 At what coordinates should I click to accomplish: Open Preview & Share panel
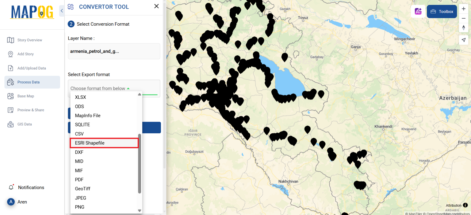(30, 110)
